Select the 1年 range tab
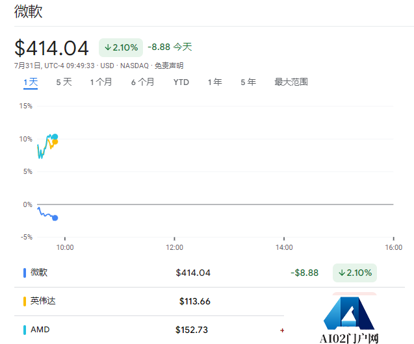The image size is (414, 344). click(215, 82)
